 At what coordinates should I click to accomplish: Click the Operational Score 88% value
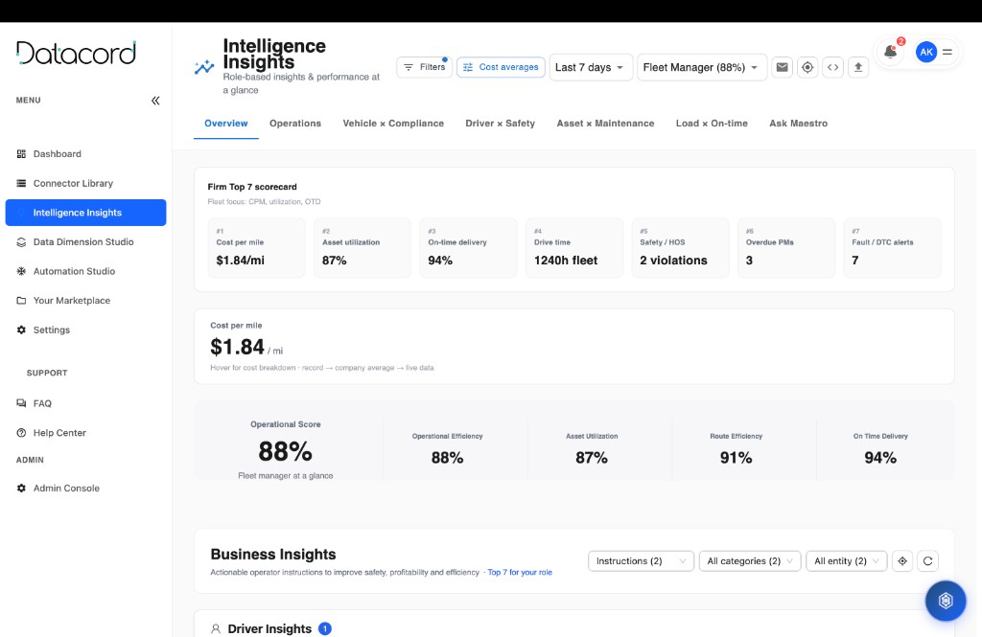(x=285, y=451)
